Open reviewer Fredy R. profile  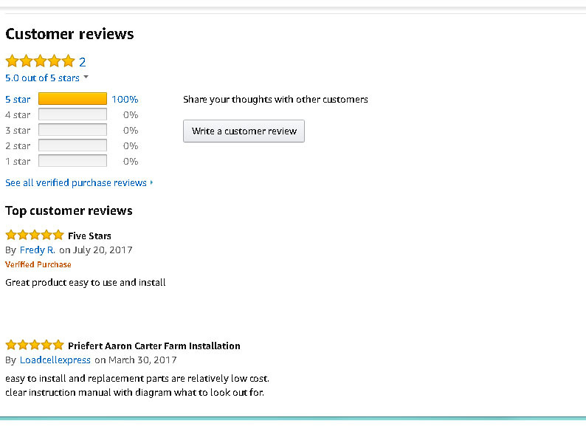click(x=38, y=250)
